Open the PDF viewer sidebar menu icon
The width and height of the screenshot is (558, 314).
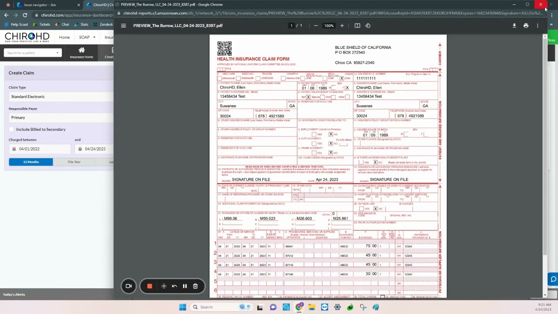123,26
